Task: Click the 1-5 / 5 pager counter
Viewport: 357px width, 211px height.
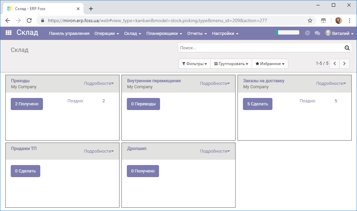Action: click(322, 63)
